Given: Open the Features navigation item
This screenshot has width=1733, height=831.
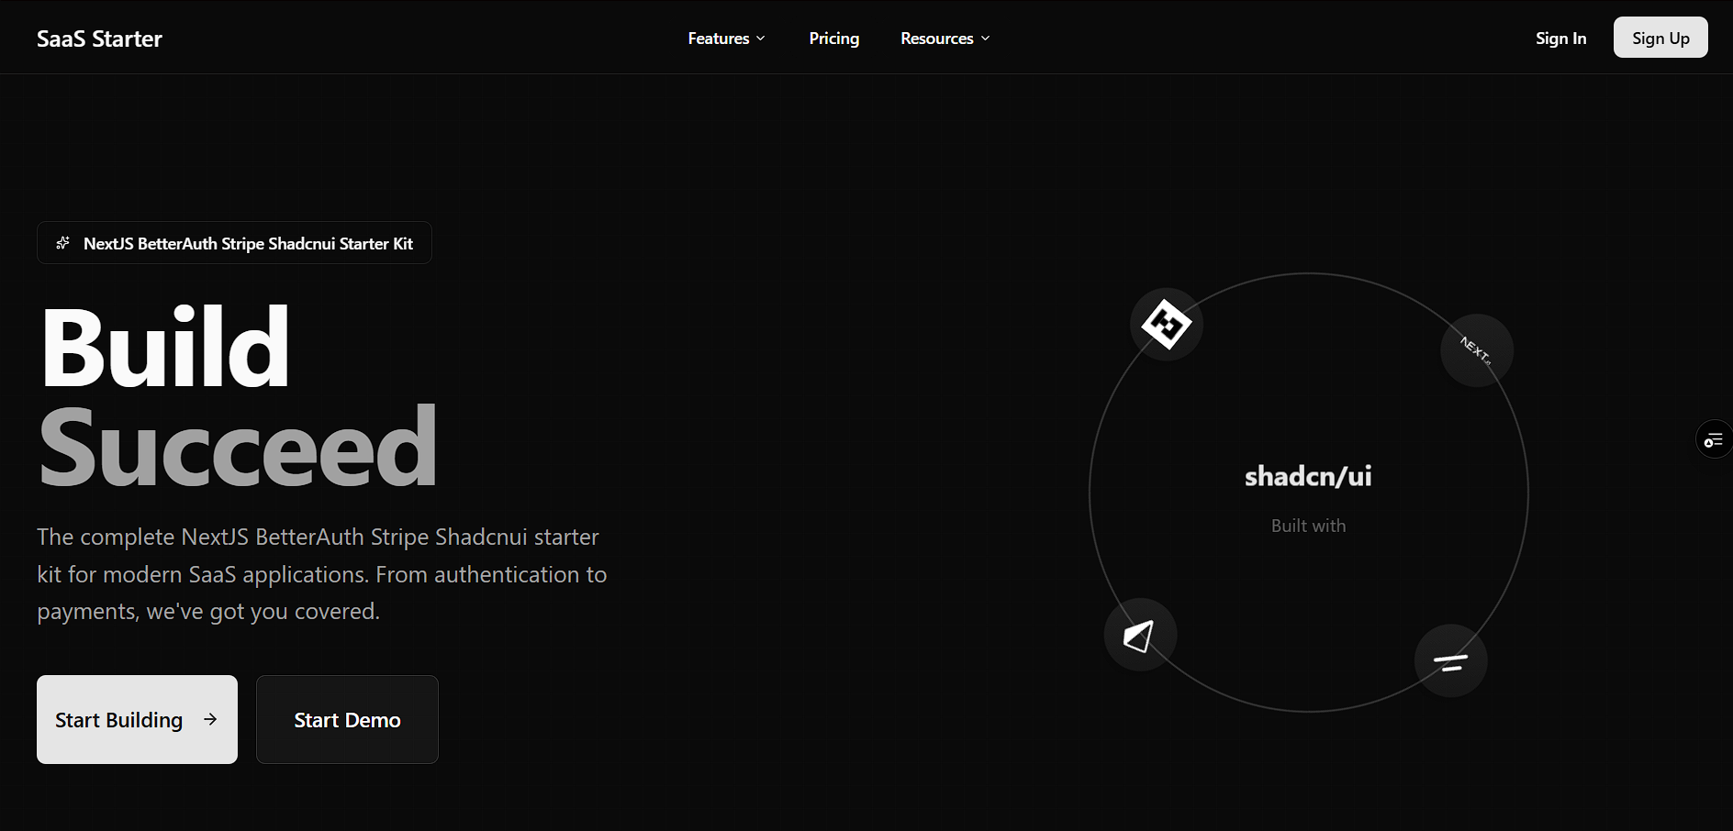Looking at the screenshot, I should 719,38.
